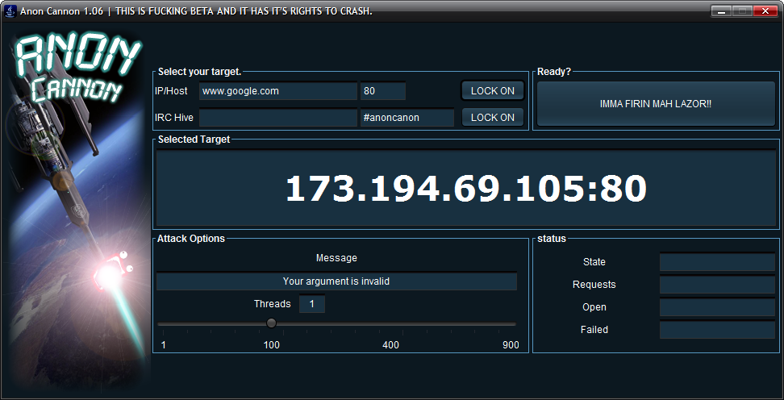
Task: Click the Anon Cannon logo image
Action: [x=77, y=210]
